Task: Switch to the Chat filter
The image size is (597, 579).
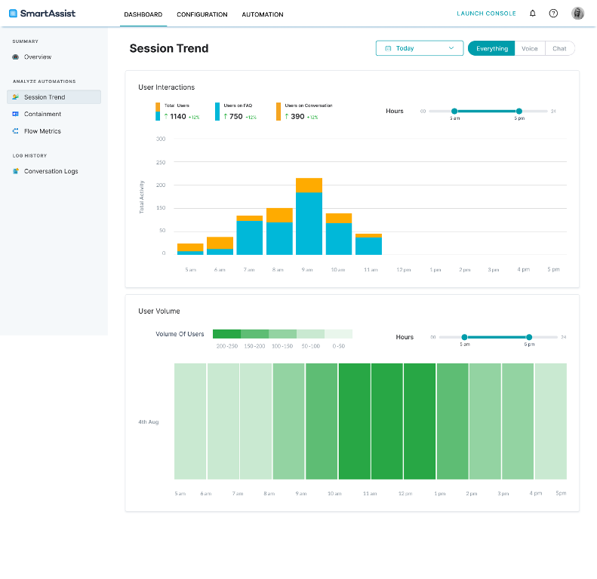Action: (559, 48)
